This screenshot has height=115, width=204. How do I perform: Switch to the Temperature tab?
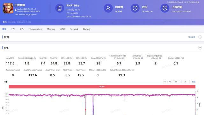click(36, 29)
